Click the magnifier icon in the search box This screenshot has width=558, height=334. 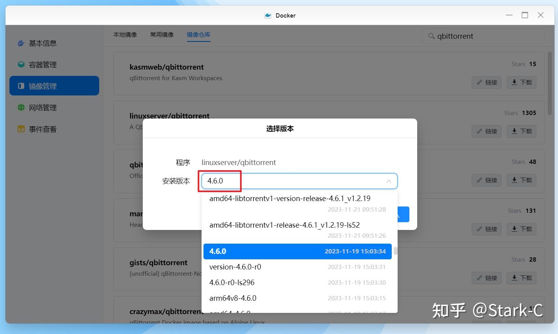431,36
